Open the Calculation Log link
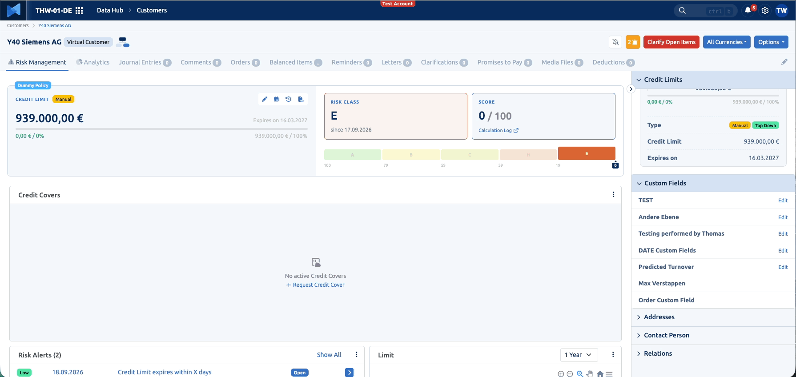 click(x=498, y=130)
